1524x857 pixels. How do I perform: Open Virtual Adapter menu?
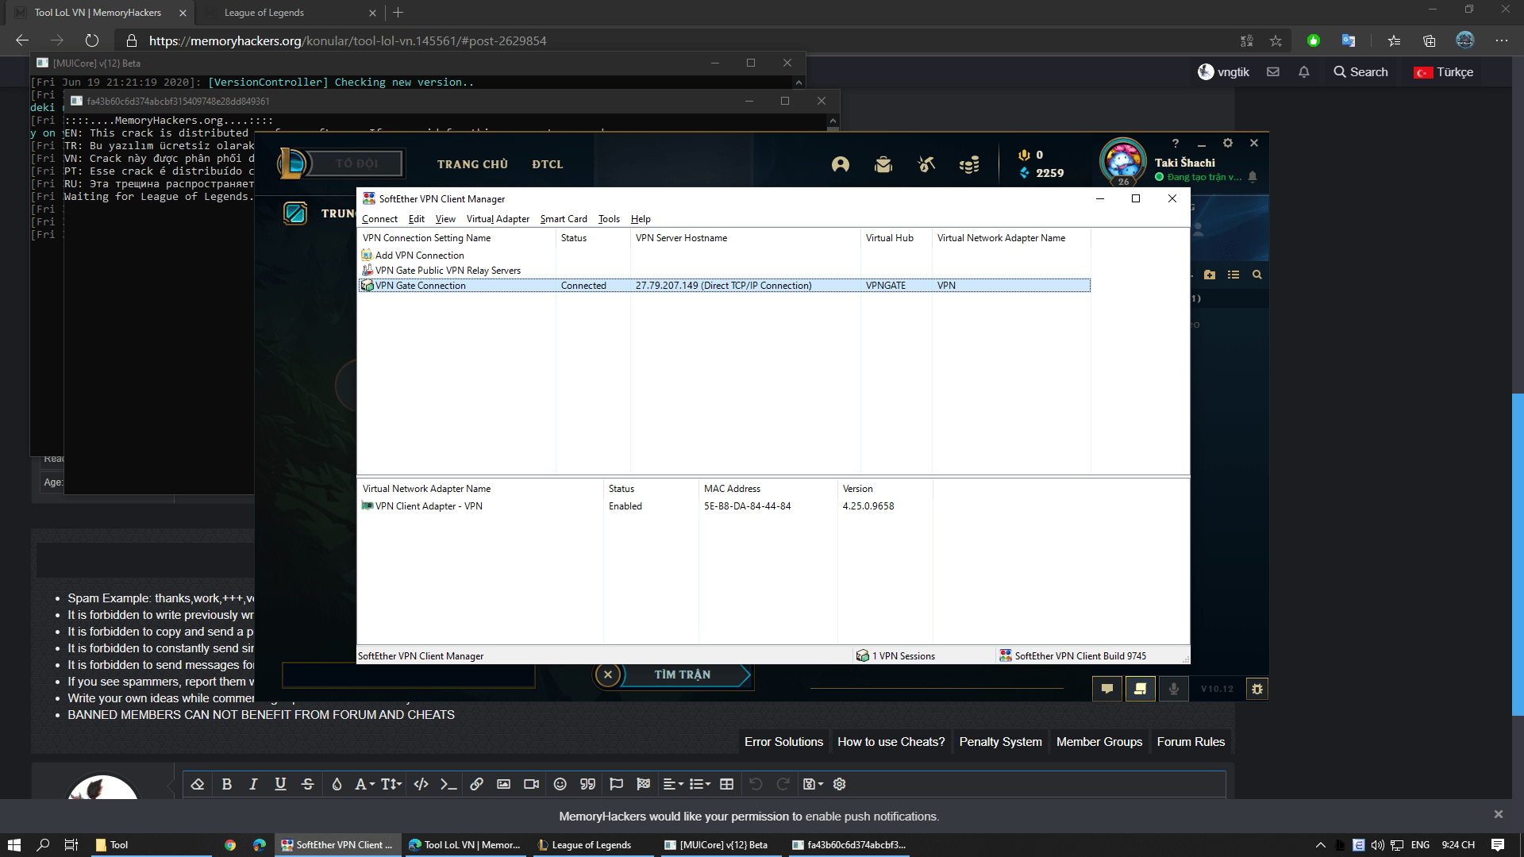tap(498, 219)
